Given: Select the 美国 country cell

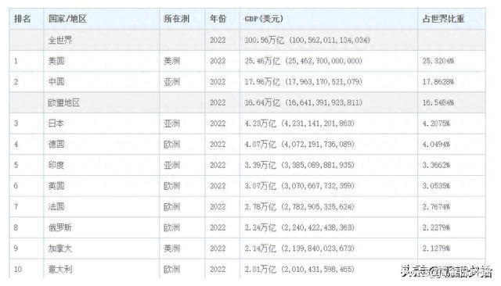Looking at the screenshot, I should tap(56, 61).
